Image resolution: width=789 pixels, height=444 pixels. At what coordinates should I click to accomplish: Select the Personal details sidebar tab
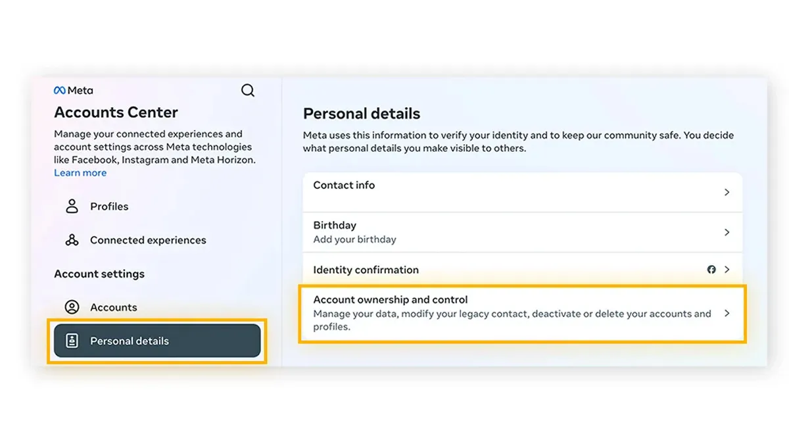(x=157, y=341)
